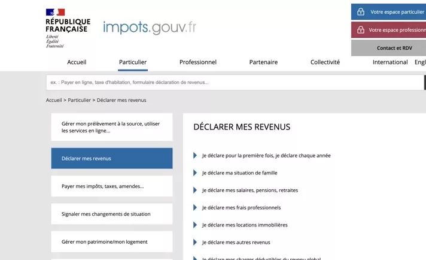Open the Partenaire navigation tab
Screen dimensions: 426x260
pos(263,62)
